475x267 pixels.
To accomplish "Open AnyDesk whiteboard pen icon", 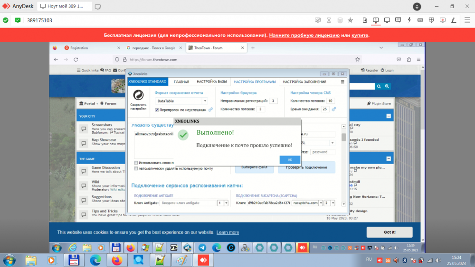I will tap(454, 20).
